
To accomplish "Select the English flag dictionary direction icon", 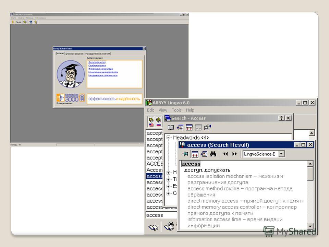I will (151, 122).
